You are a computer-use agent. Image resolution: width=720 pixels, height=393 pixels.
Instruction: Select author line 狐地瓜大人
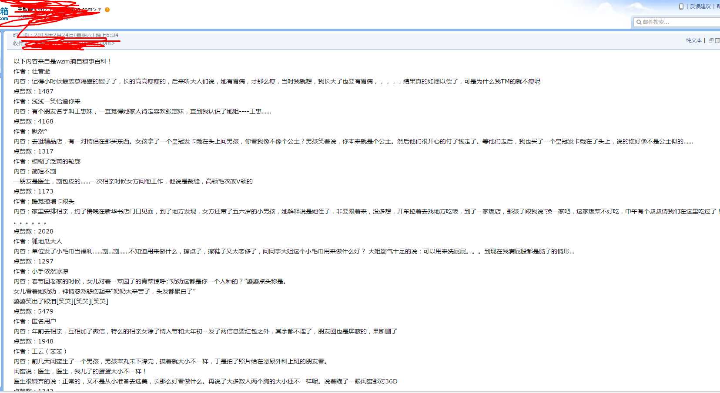coord(38,241)
